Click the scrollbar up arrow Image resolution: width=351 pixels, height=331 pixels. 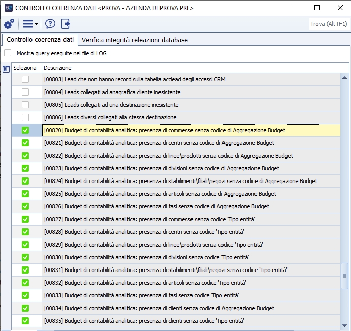pyautogui.click(x=345, y=78)
